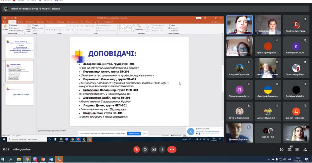Viewport: 312px width, 163px height.
Task: Open Word from the Windows taskbar
Action: click(x=51, y=159)
